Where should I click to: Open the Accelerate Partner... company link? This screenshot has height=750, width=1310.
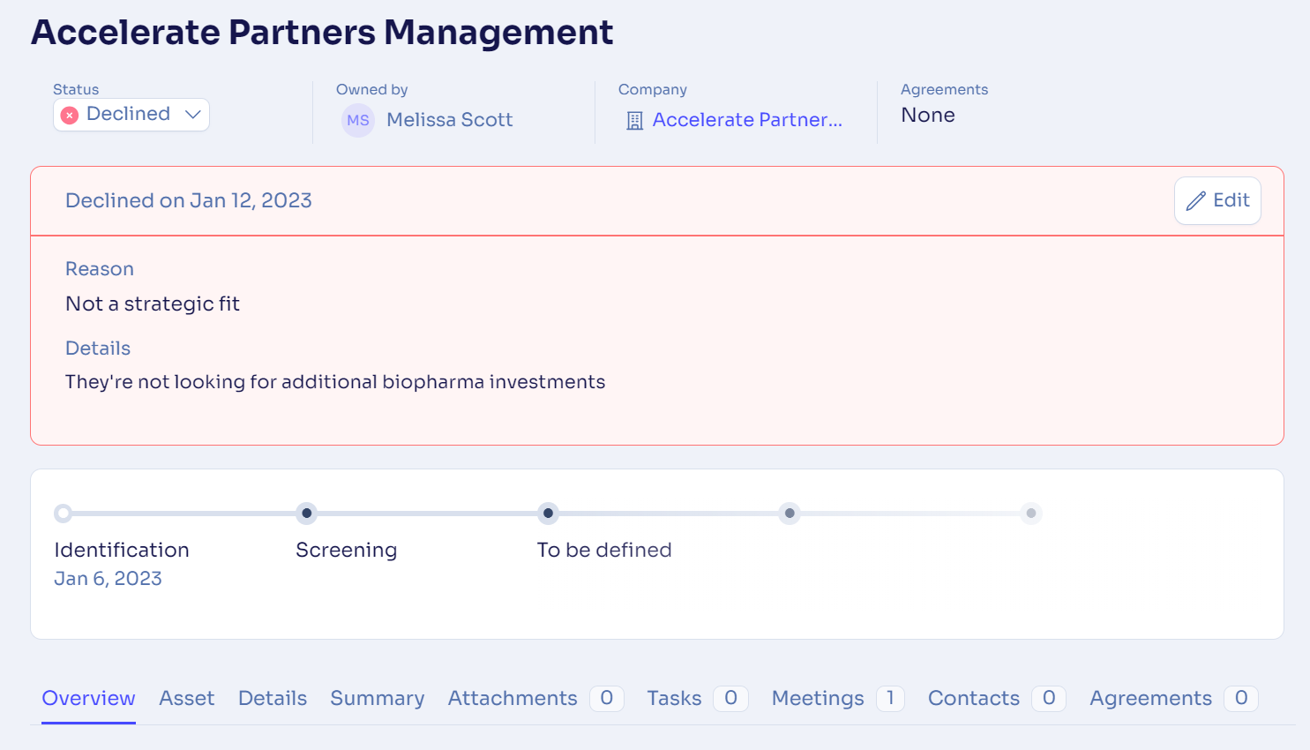pos(747,120)
